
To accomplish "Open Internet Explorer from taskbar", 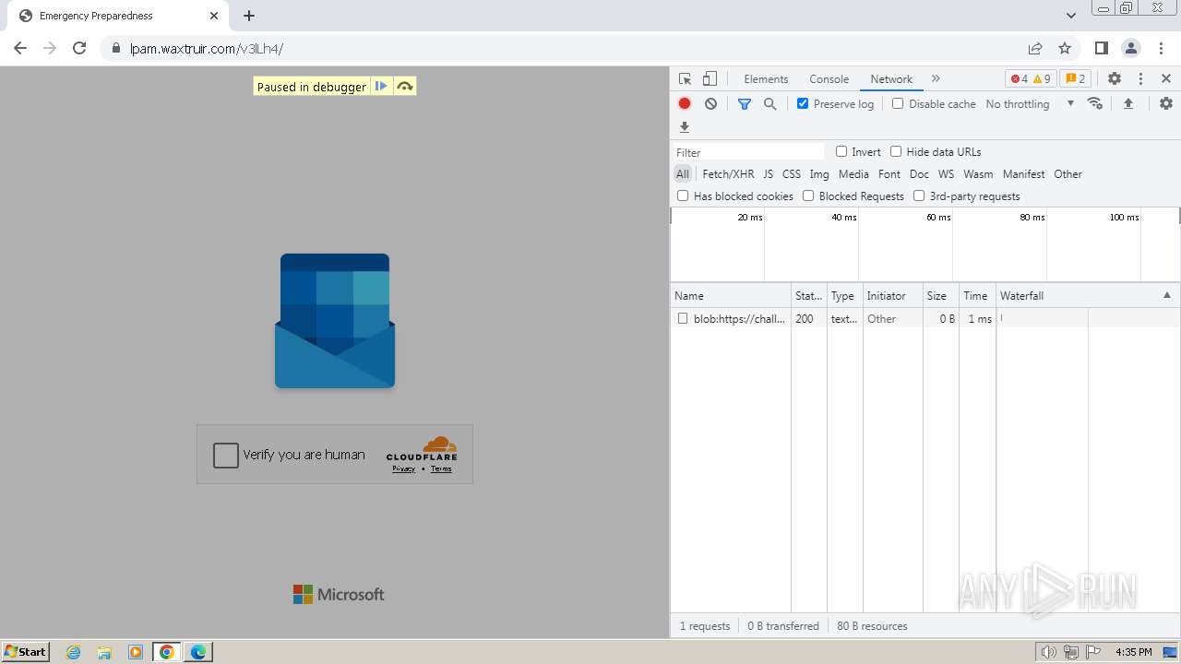I will [x=74, y=652].
